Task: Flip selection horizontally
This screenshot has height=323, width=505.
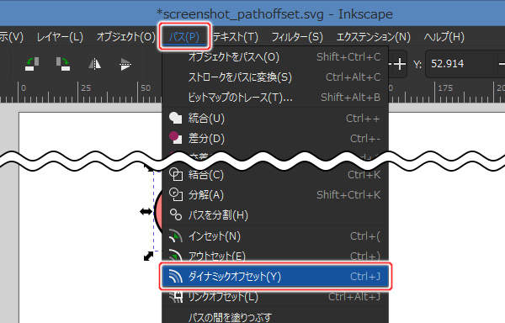Action: pyautogui.click(x=94, y=64)
